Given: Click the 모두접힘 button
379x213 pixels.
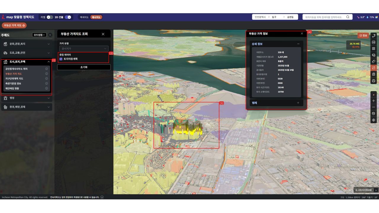Looking at the screenshot, I should click(39, 35).
